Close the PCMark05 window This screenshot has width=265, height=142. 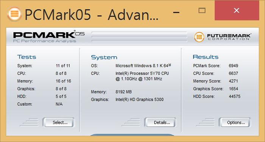coord(237,11)
